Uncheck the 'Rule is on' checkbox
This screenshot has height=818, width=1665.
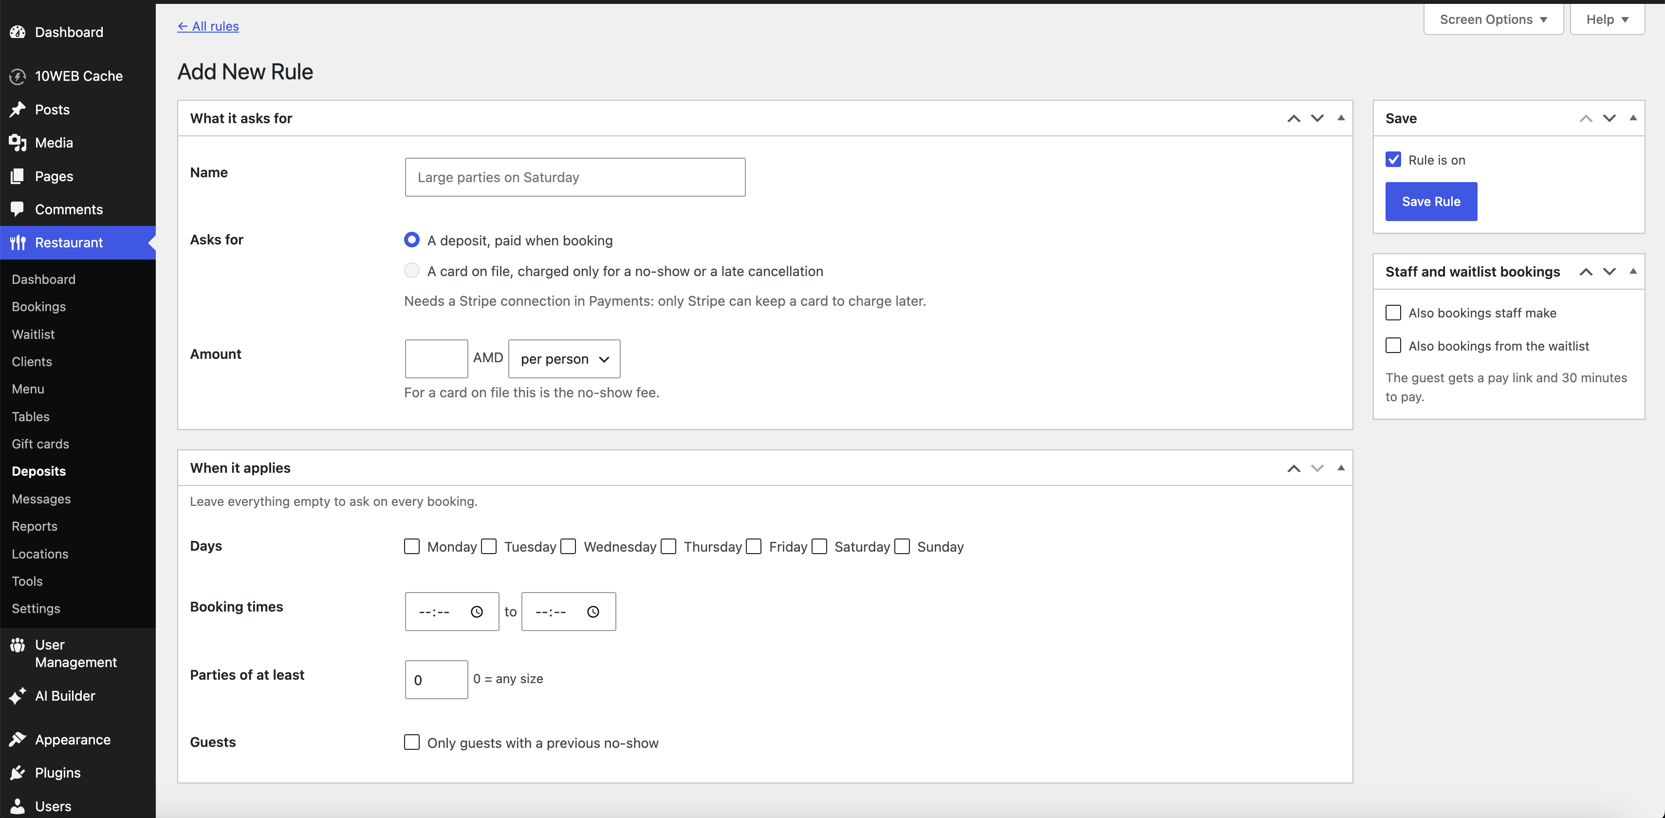1393,160
